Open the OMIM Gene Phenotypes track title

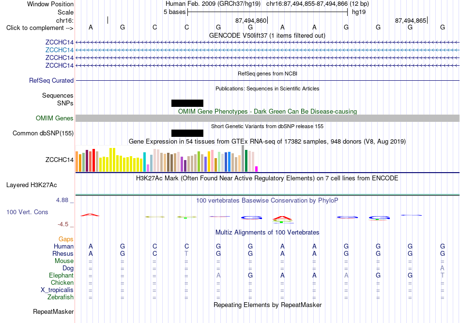pos(268,111)
